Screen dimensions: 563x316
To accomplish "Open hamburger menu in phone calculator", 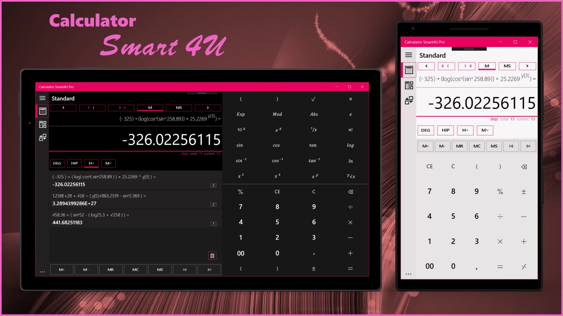I will pos(408,55).
